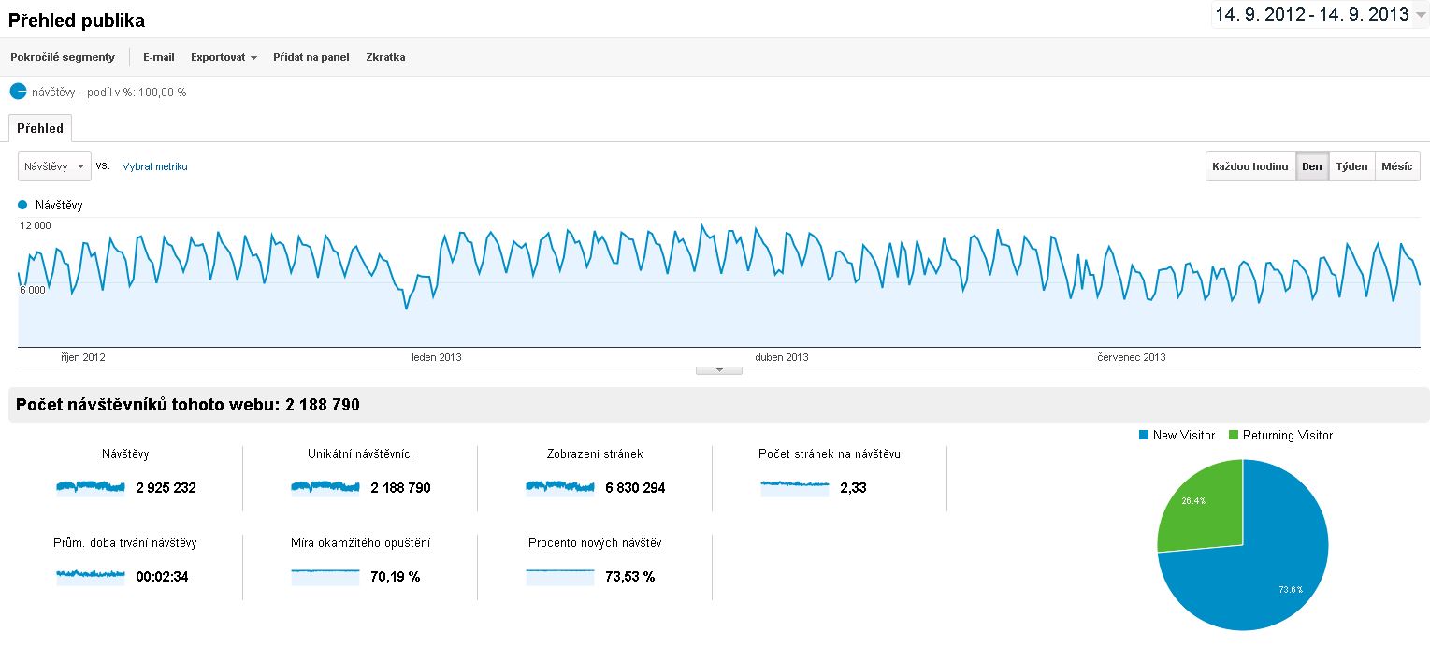The image size is (1430, 647).
Task: Click the New Visitor legend square
Action: click(1143, 435)
